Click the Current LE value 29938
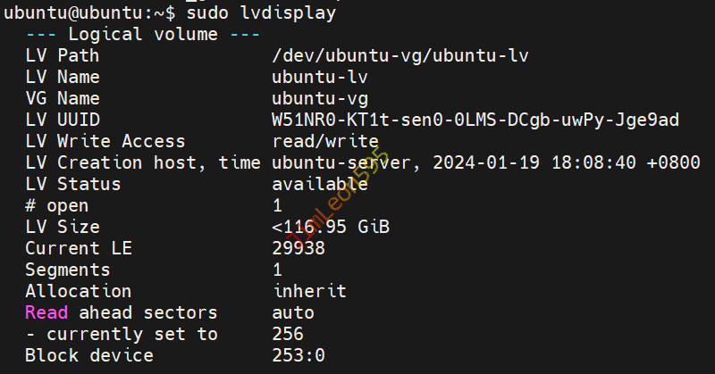Viewport: 715px width, 374px height. [299, 249]
